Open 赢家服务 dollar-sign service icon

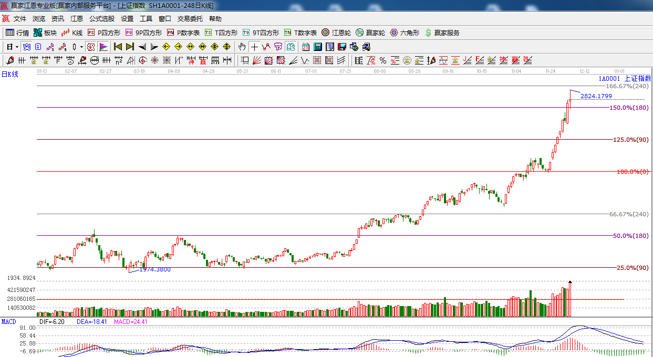(442, 33)
